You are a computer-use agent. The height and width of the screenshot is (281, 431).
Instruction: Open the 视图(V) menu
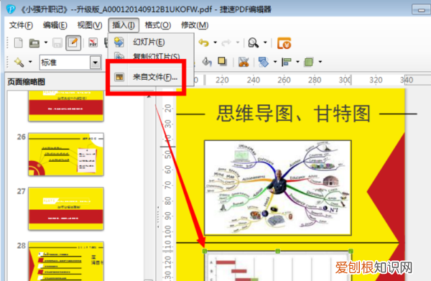point(90,25)
